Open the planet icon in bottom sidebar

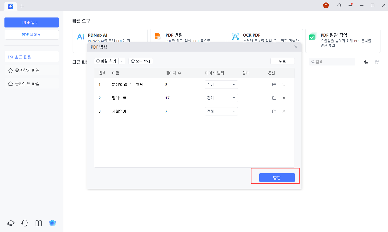tap(11, 223)
